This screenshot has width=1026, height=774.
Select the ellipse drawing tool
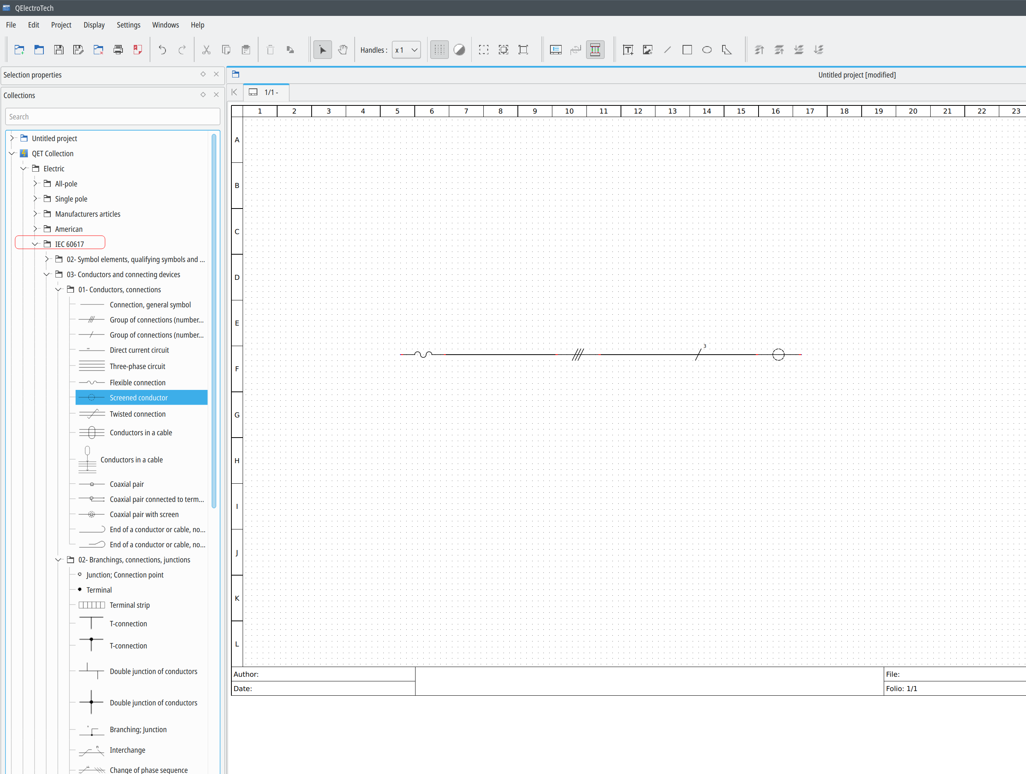pyautogui.click(x=707, y=50)
